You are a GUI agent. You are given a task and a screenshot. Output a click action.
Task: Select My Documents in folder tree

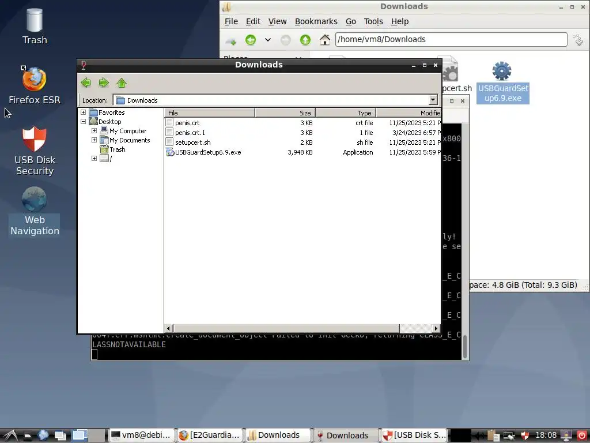coord(130,140)
